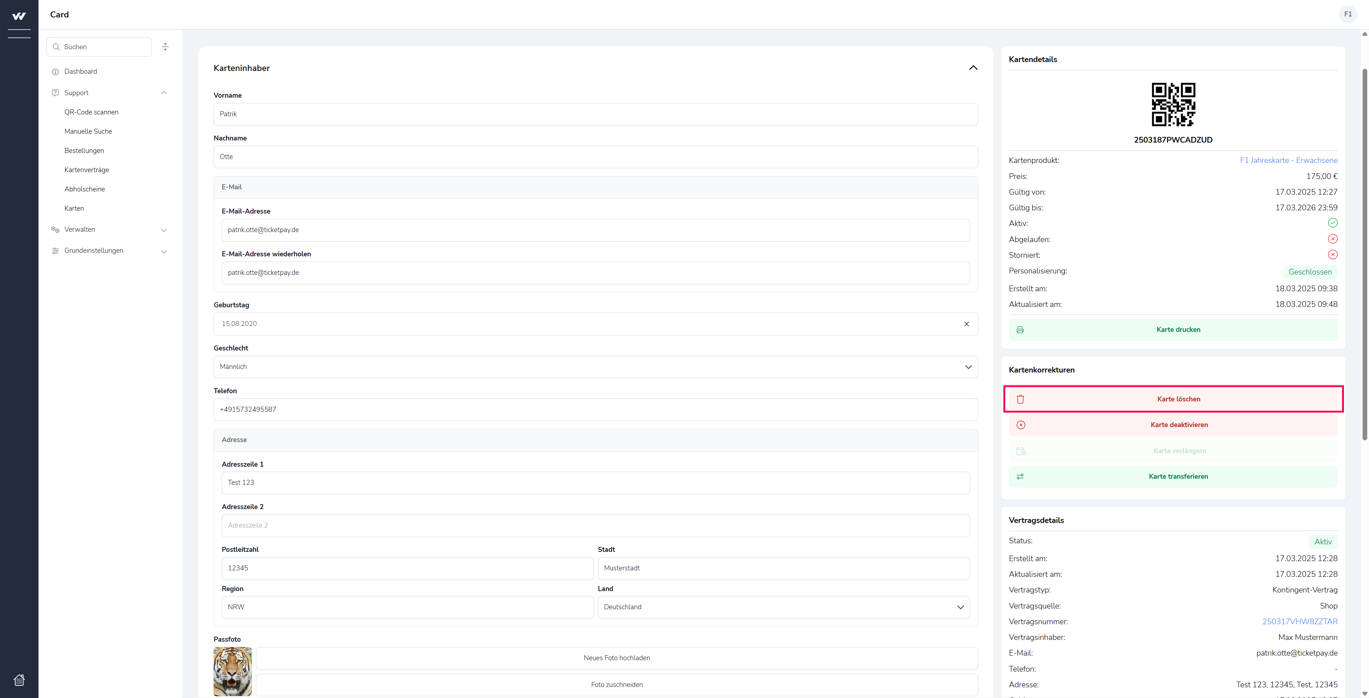Open the Land dropdown showing Deutschland

tap(783, 607)
